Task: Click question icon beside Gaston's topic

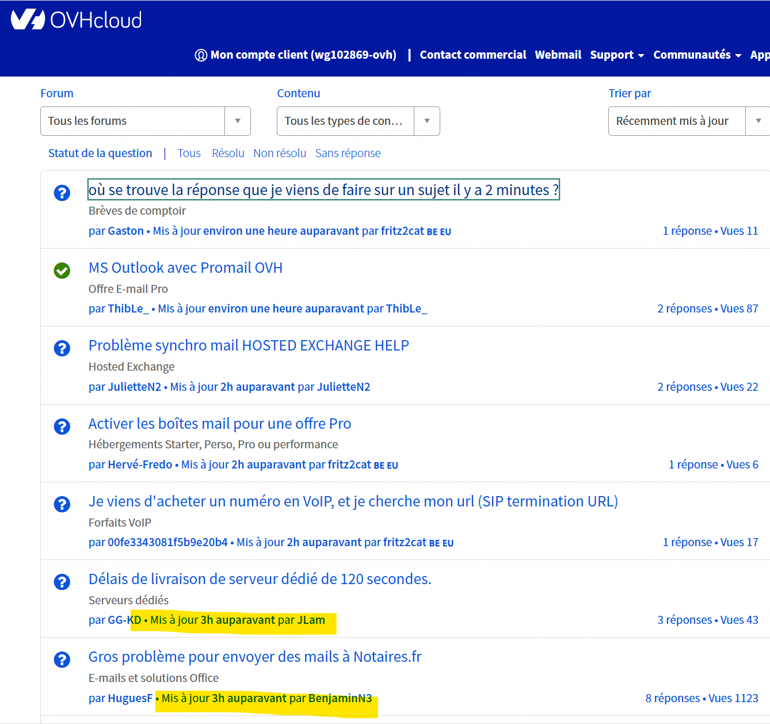Action: click(62, 193)
